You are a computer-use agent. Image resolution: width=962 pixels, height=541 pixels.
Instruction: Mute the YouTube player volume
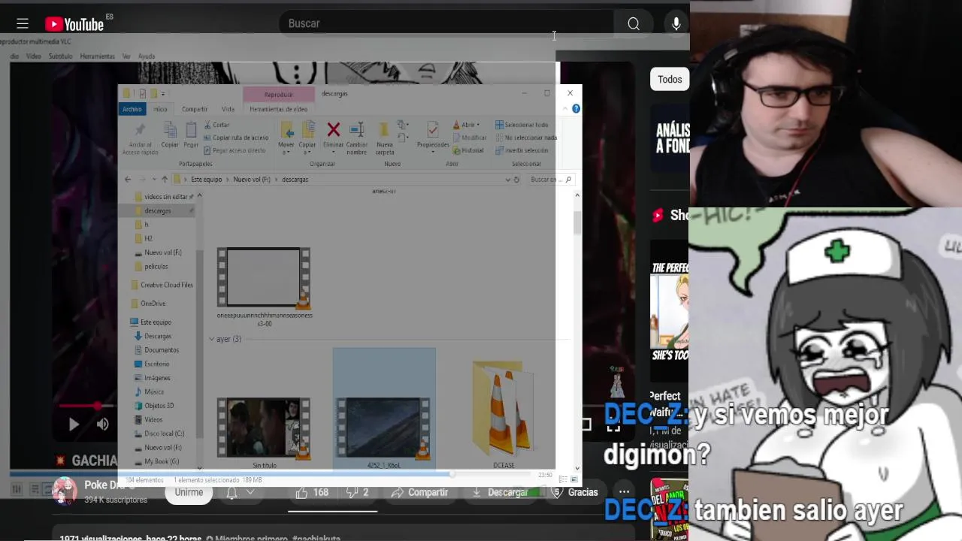click(x=103, y=425)
